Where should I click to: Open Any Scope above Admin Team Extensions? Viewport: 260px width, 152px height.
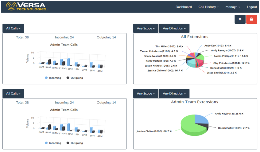tap(146, 94)
